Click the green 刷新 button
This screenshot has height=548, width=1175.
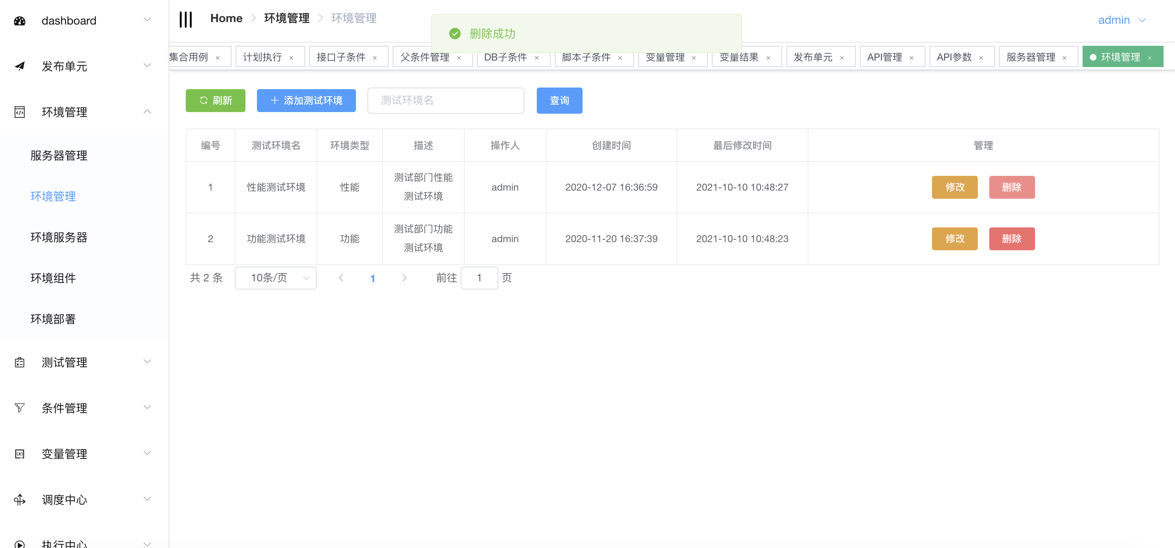[215, 100]
